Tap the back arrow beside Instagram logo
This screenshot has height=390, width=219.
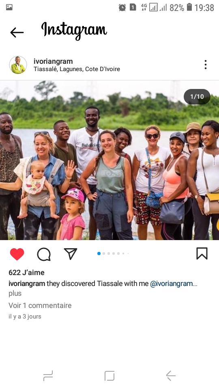(x=17, y=32)
